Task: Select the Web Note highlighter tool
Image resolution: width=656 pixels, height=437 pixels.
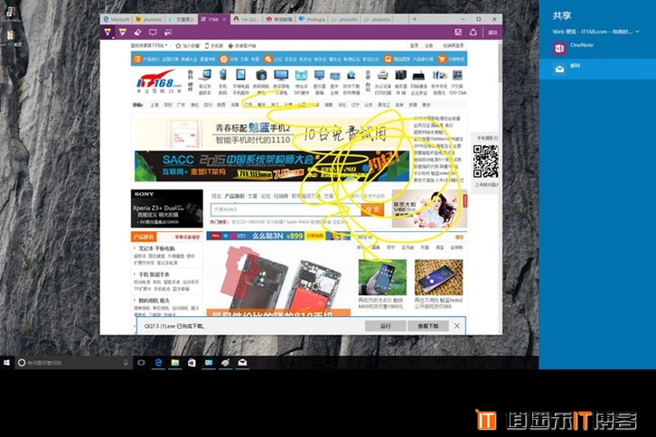Action: (x=123, y=33)
